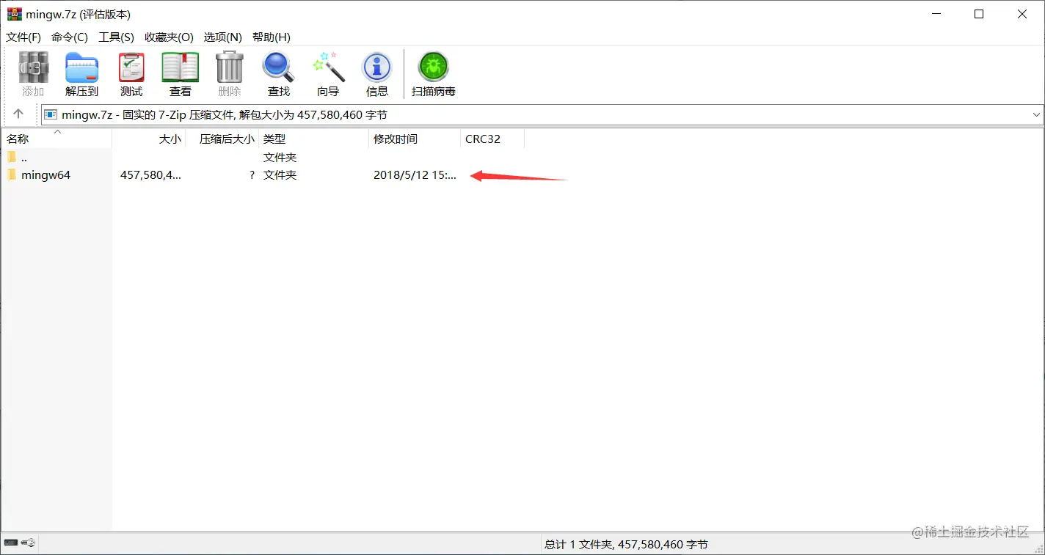Click the Extract To (解压到) icon
This screenshot has width=1045, height=555.
pos(81,73)
